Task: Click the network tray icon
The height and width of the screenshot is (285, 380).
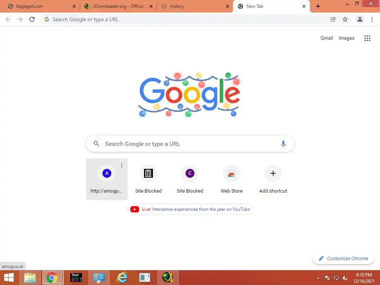Action: click(336, 278)
